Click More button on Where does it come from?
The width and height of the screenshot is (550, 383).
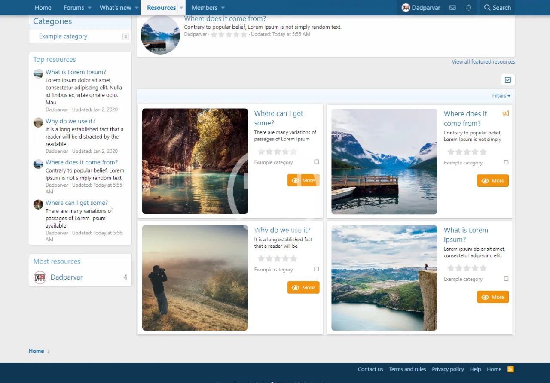pos(492,181)
